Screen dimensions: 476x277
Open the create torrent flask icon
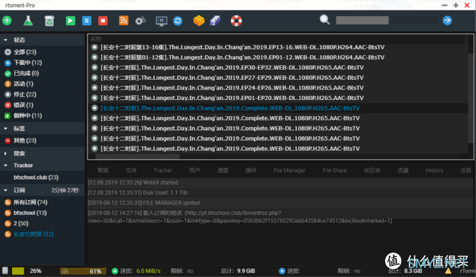click(x=28, y=20)
